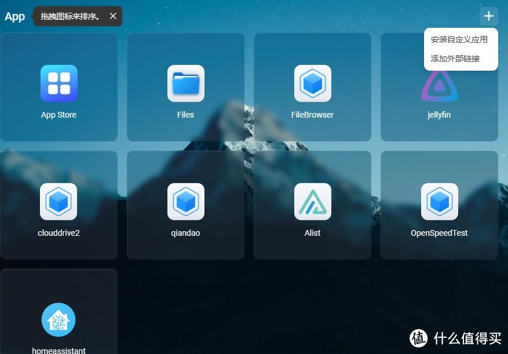Image resolution: width=508 pixels, height=354 pixels.
Task: Click the 'FileBrowser' text label
Action: (x=312, y=115)
